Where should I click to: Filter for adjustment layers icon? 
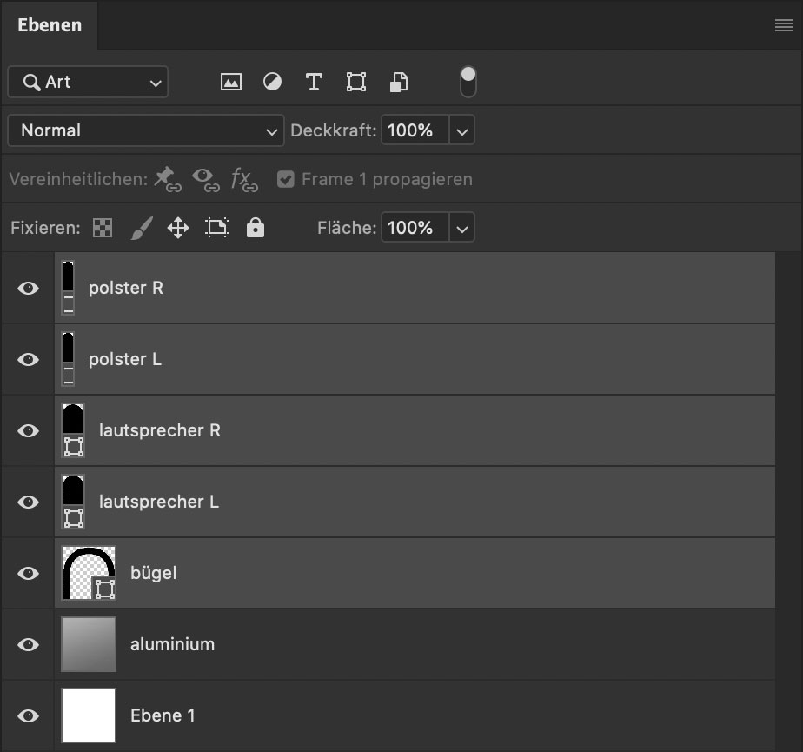pyautogui.click(x=272, y=82)
